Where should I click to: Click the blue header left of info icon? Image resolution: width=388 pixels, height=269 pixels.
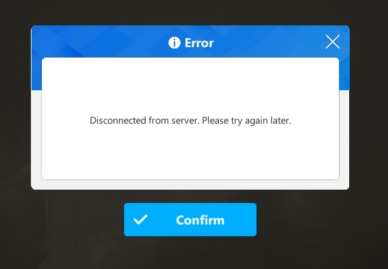tap(99, 41)
